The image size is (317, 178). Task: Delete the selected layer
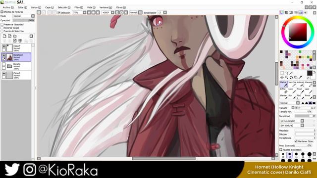[20, 41]
